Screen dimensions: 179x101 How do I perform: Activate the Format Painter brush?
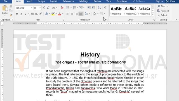[x=11, y=15]
